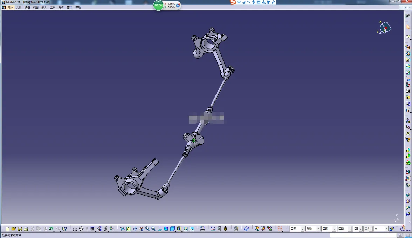Click the Fly mode airplane icon

(123, 229)
